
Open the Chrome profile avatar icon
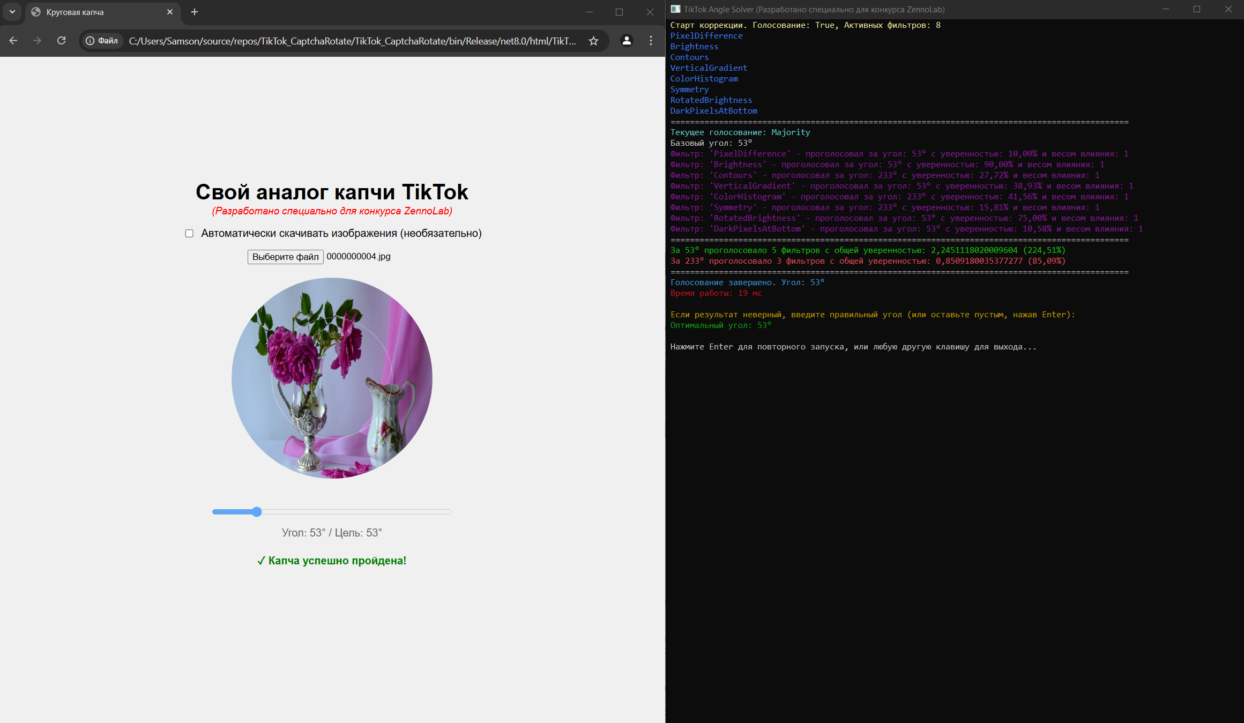pyautogui.click(x=627, y=41)
